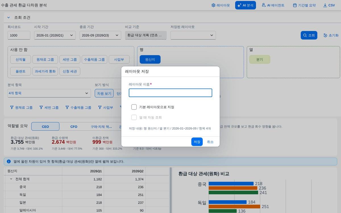This screenshot has height=213, width=341.
Task: Click the green 241 bar for 중국
Action: coord(234,192)
